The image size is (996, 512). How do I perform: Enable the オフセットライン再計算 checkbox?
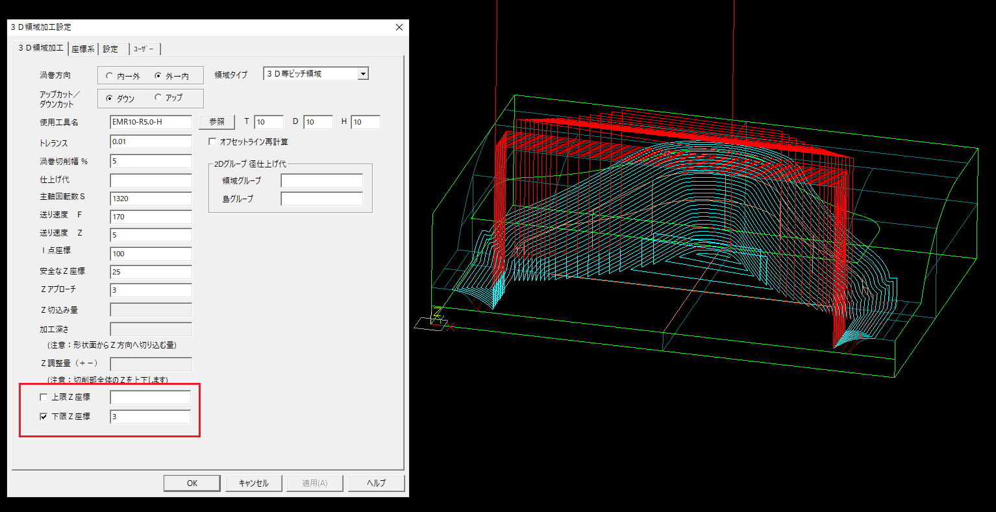(212, 141)
